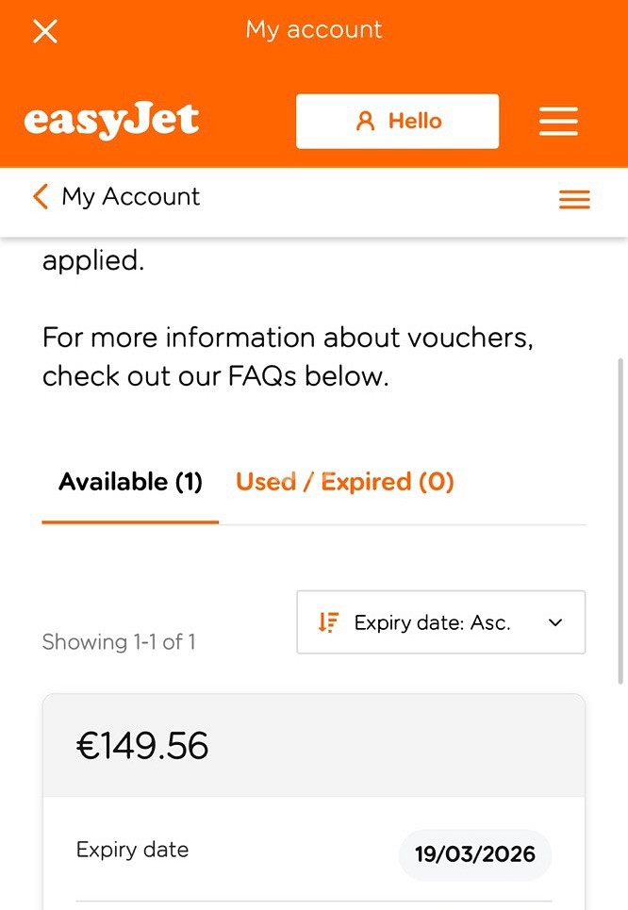Image resolution: width=628 pixels, height=910 pixels.
Task: Click the dropdown chevron arrow
Action: click(555, 622)
